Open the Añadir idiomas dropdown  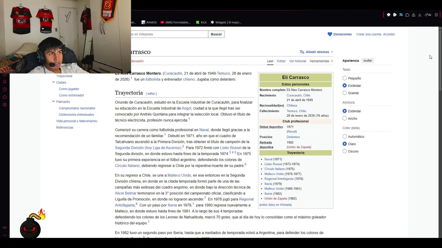(316, 52)
